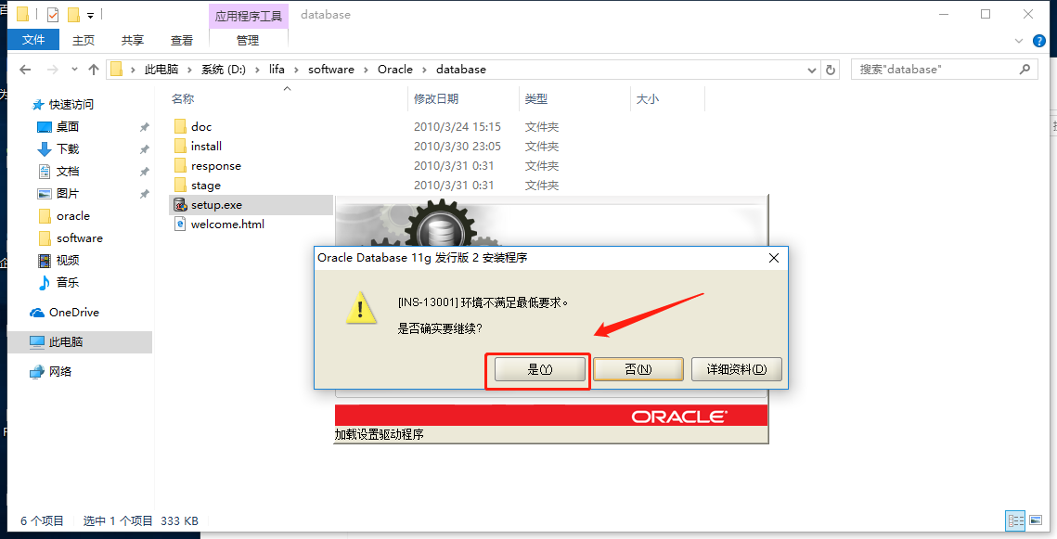Sort by 名称 column header
Screen dimensions: 1057x539
183,99
